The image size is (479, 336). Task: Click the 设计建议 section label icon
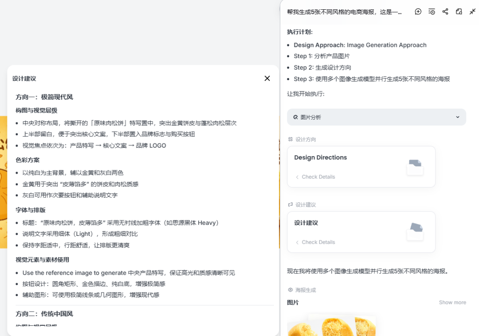pos(290,204)
